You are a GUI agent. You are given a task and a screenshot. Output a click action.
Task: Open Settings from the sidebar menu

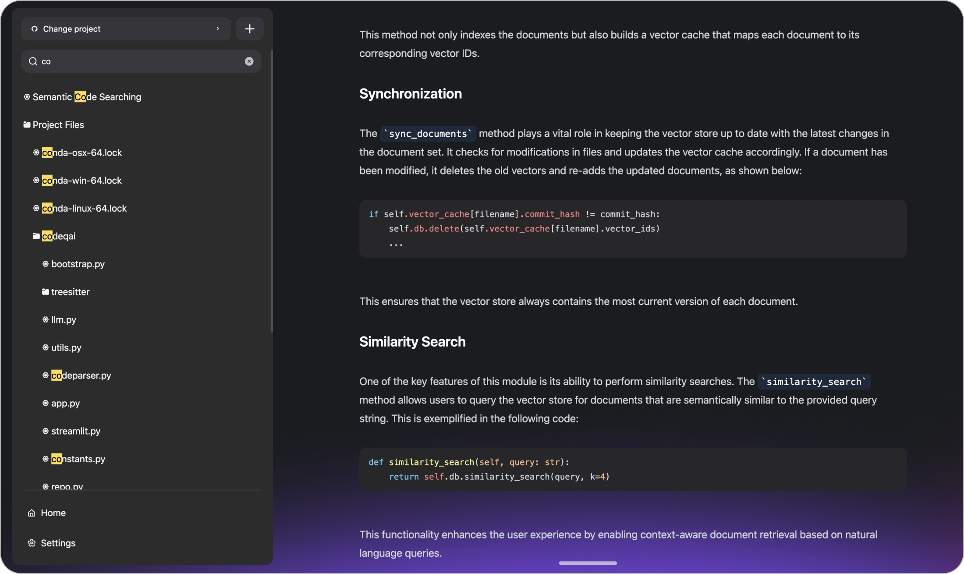pyautogui.click(x=57, y=543)
